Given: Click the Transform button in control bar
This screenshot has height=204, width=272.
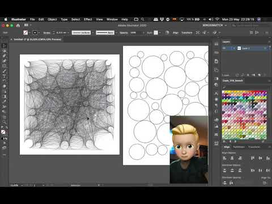Looking at the screenshot, I should point(187,33).
